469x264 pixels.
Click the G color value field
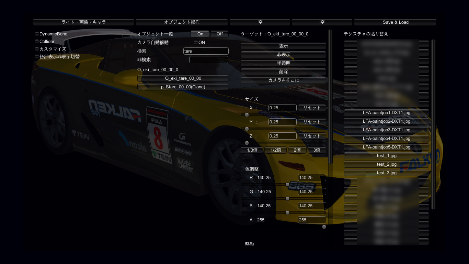[312, 192]
